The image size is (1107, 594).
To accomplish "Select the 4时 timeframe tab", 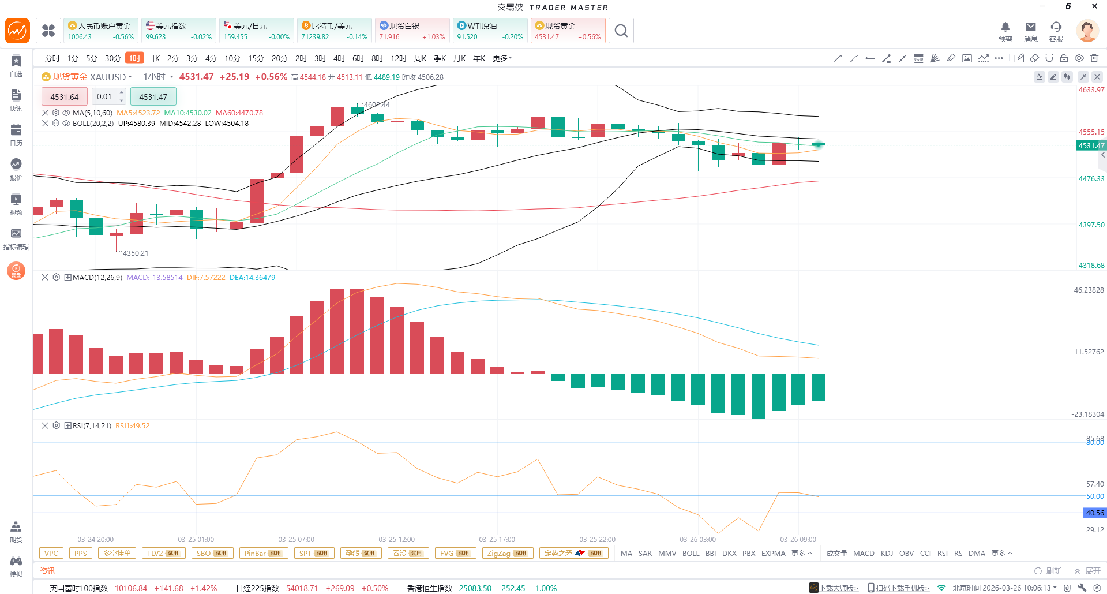I will point(339,58).
